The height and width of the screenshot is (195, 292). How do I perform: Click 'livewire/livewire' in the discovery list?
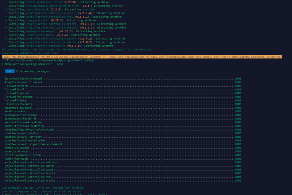pyautogui.click(x=19, y=104)
